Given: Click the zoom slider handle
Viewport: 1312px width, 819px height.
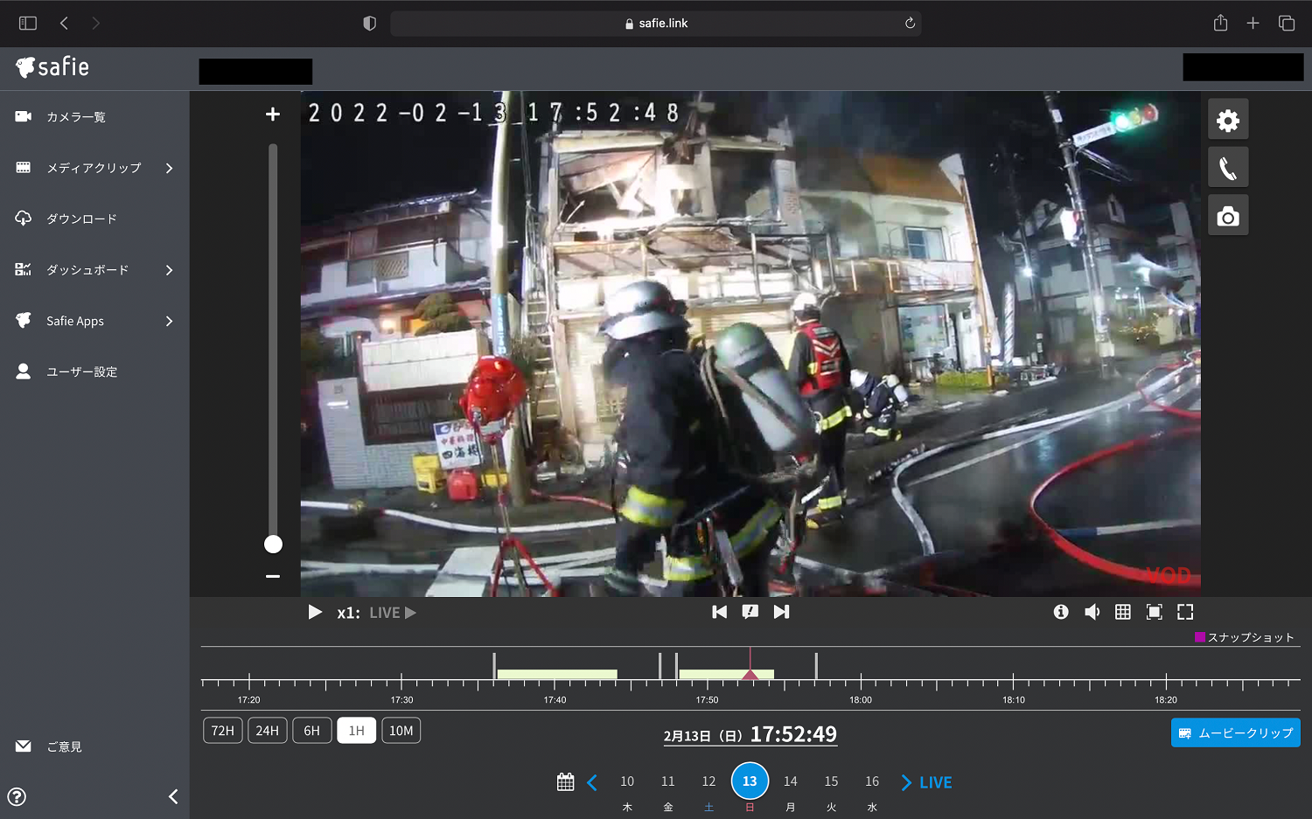Looking at the screenshot, I should pyautogui.click(x=273, y=545).
